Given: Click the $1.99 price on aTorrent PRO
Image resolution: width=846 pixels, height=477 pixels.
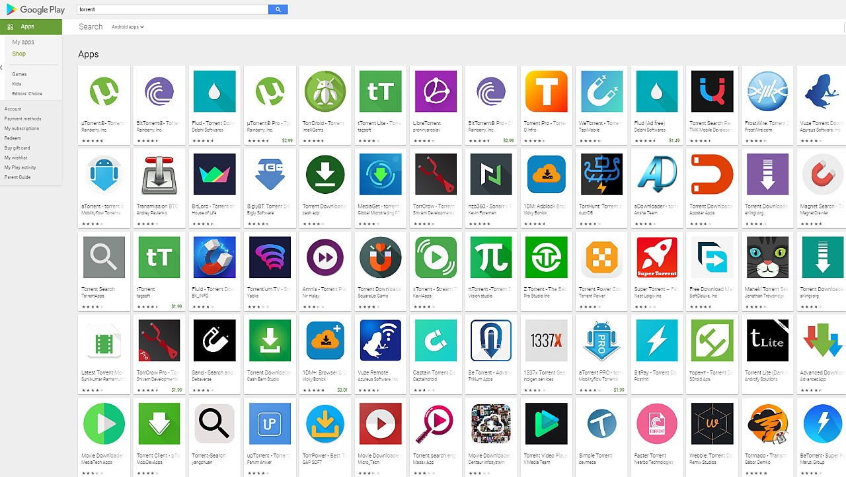Looking at the screenshot, I should click(x=619, y=390).
